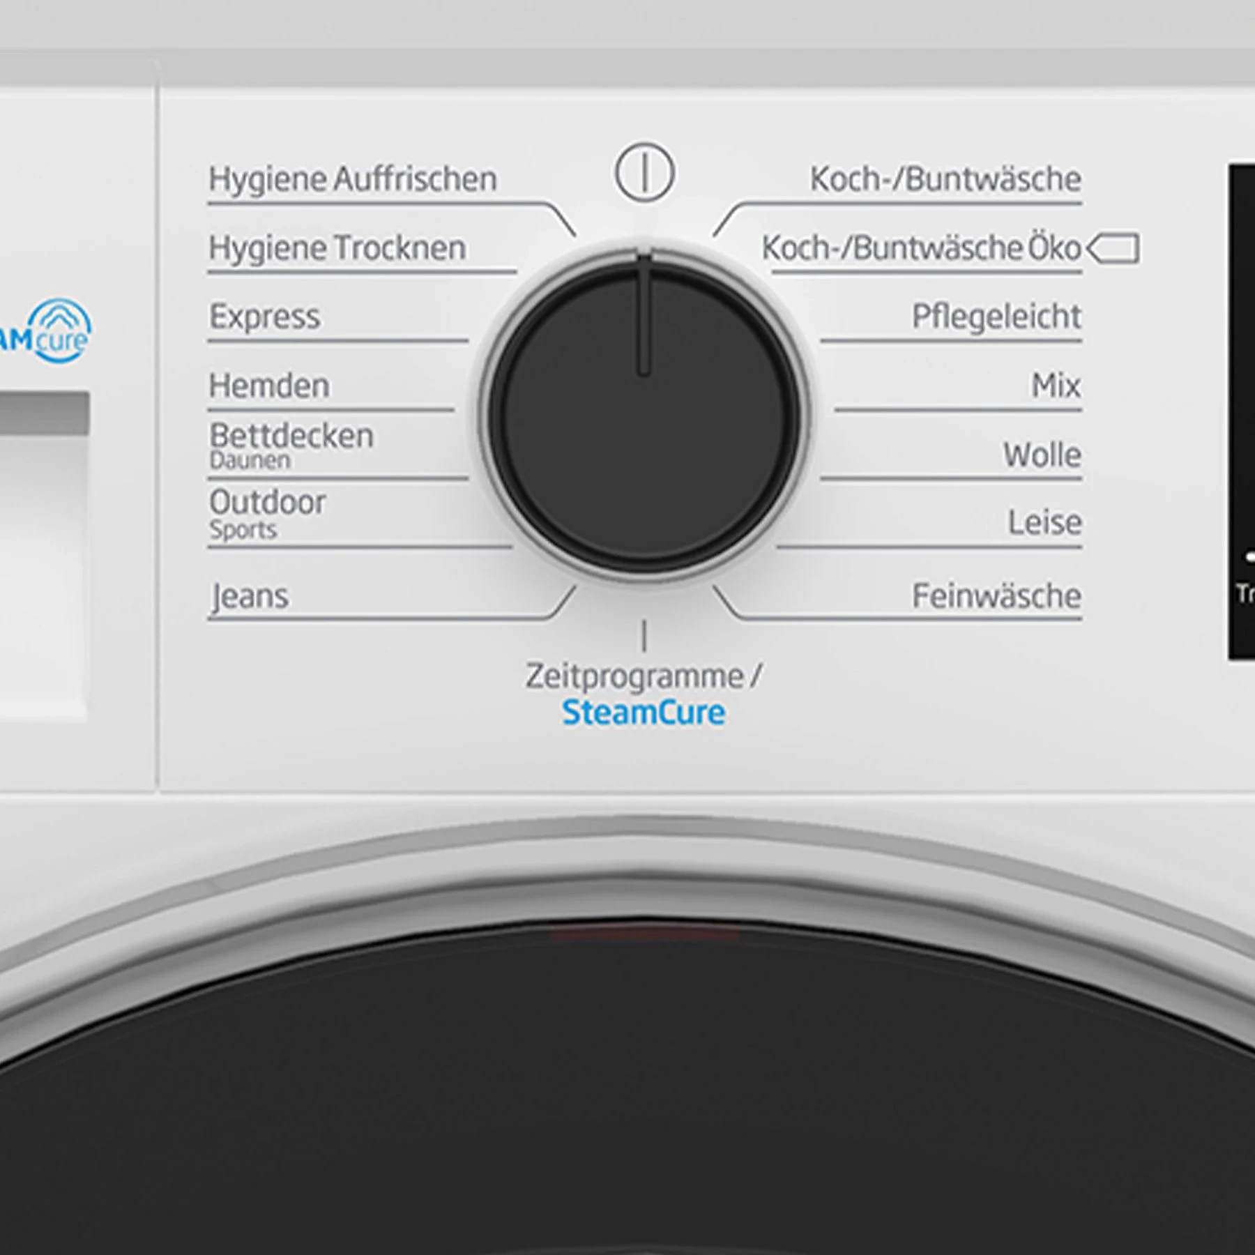Select the Leise program

click(1044, 523)
